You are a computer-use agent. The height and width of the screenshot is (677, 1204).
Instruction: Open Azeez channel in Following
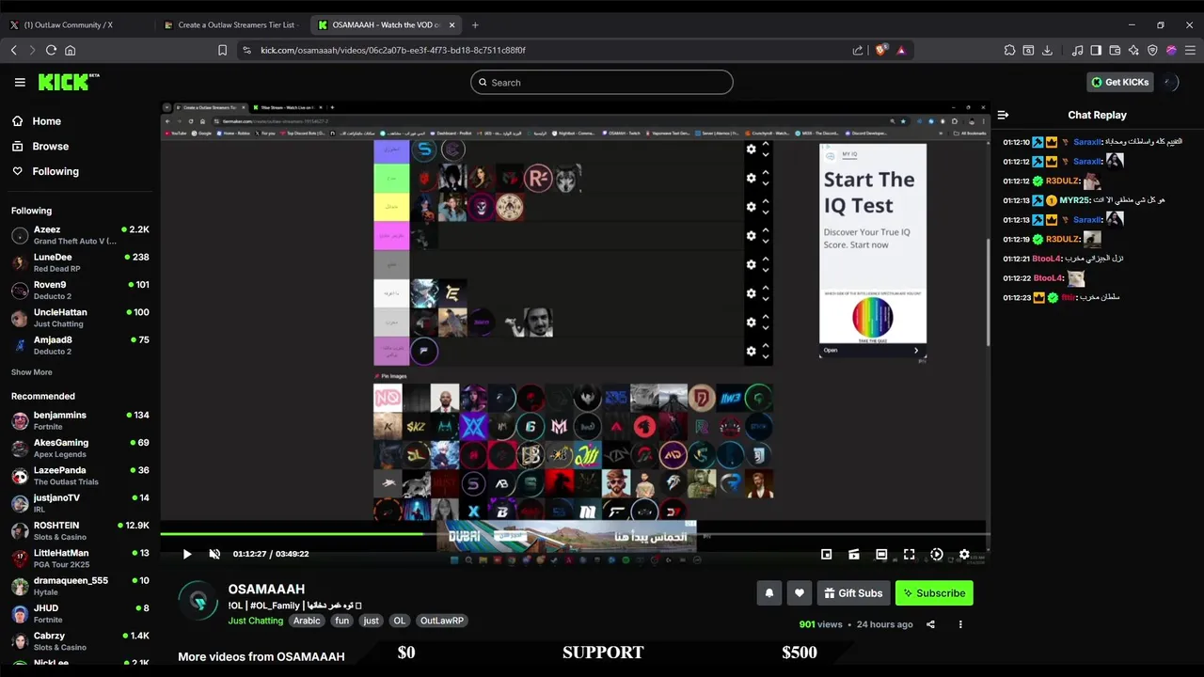pyautogui.click(x=80, y=235)
